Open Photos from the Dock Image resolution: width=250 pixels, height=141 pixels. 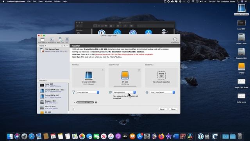click(x=82, y=136)
